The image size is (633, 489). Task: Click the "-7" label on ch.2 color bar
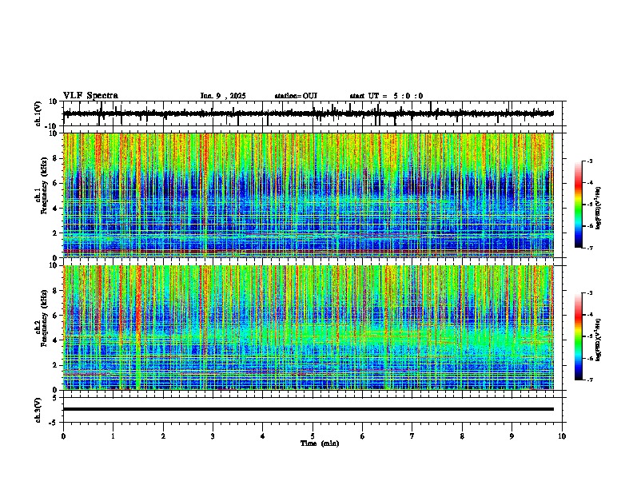tap(590, 380)
